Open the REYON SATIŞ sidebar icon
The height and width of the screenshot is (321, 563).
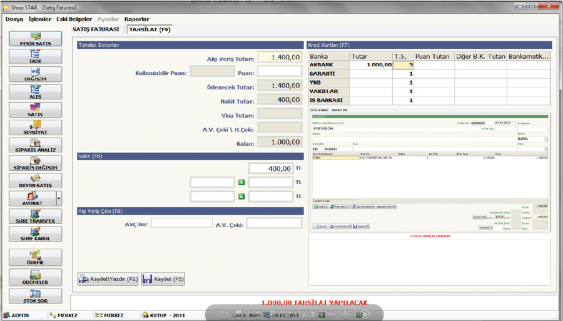[x=35, y=181]
